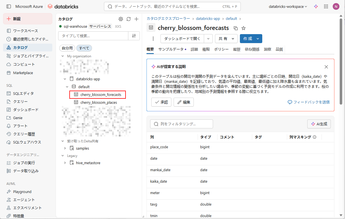
Task: Open the apps grid icon
Action: point(326,6)
